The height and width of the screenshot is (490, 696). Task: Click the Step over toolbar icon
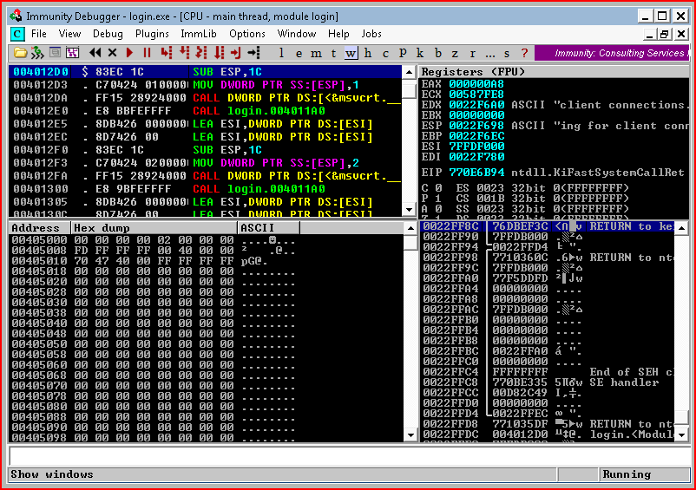tap(184, 53)
